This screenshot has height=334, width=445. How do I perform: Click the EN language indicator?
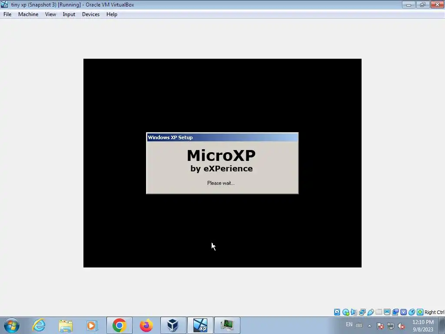point(349,324)
